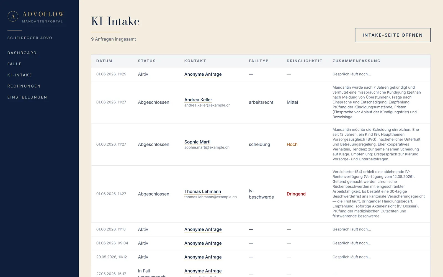Open Thomas Lehmann contact link
This screenshot has width=443, height=277.
point(203,191)
